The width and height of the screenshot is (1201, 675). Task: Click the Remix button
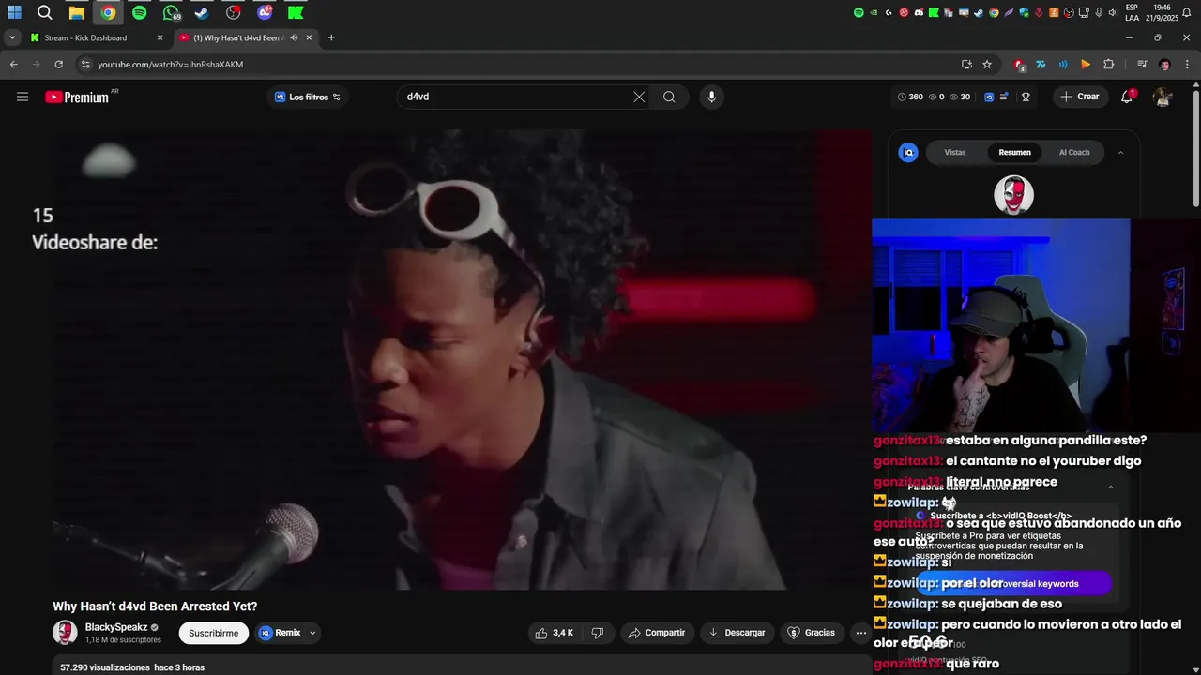tap(280, 633)
